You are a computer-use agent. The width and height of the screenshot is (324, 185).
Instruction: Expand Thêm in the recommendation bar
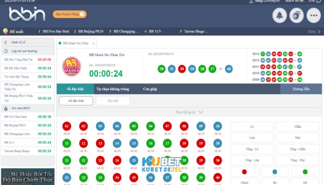click(x=314, y=31)
